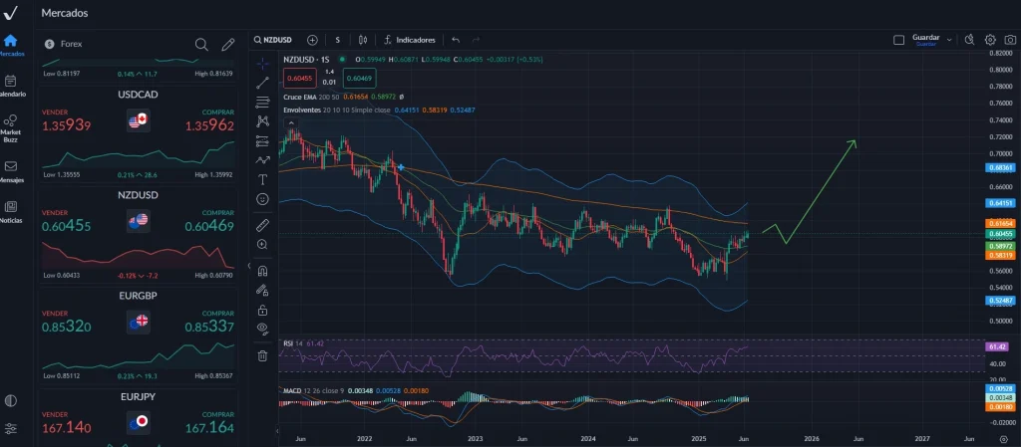Click the blue cross marker on chart
Image resolution: width=1021 pixels, height=447 pixels.
click(401, 167)
